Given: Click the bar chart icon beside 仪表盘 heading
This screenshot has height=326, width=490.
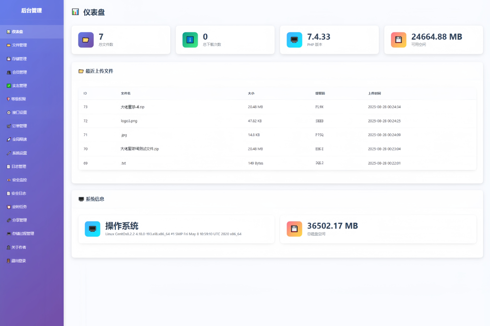Looking at the screenshot, I should point(75,12).
